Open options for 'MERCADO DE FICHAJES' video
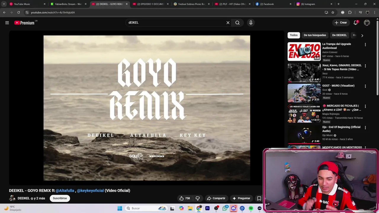 point(365,106)
